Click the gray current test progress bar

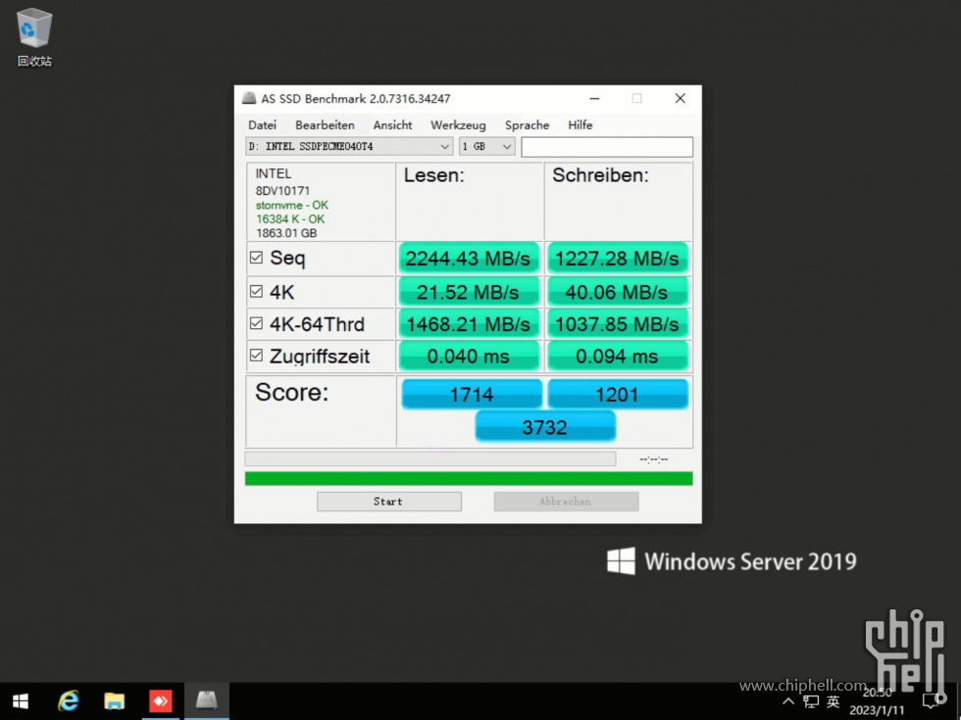click(430, 458)
